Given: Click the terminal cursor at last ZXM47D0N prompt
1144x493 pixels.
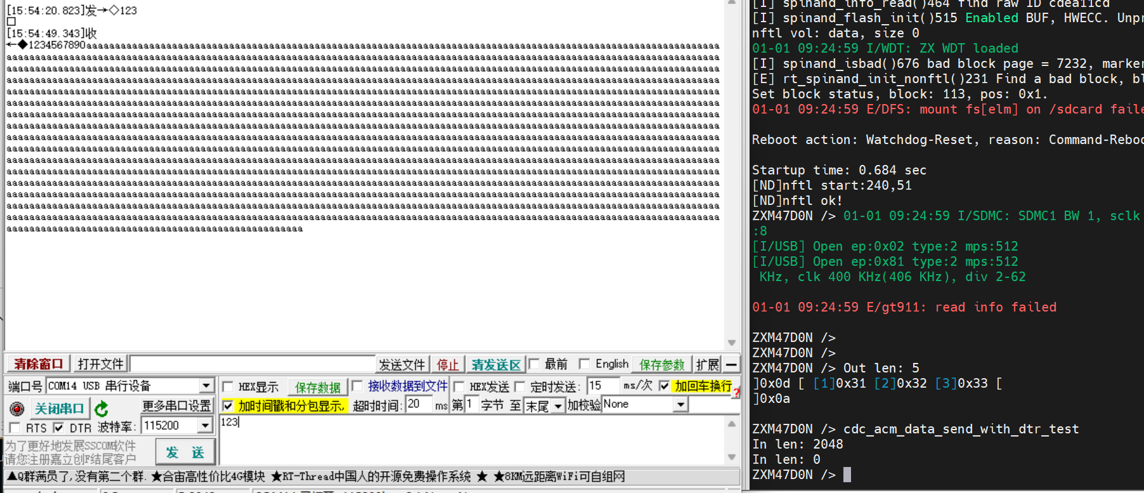Looking at the screenshot, I should [847, 475].
